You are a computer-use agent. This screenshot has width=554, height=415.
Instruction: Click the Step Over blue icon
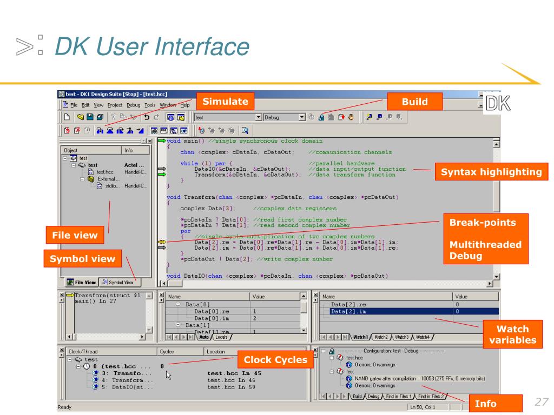(x=110, y=131)
